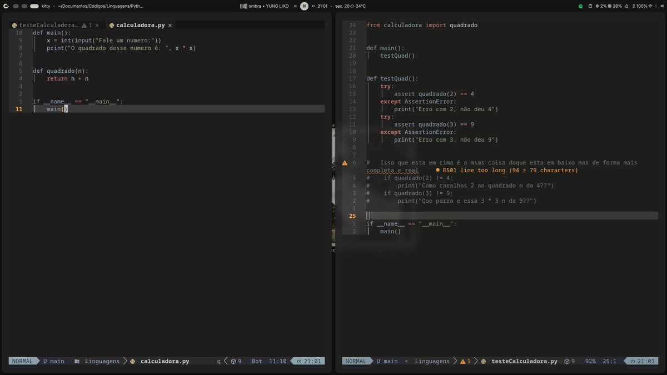Open the Spotify tray icon
Viewport: 667px width, 375px height.
click(580, 6)
